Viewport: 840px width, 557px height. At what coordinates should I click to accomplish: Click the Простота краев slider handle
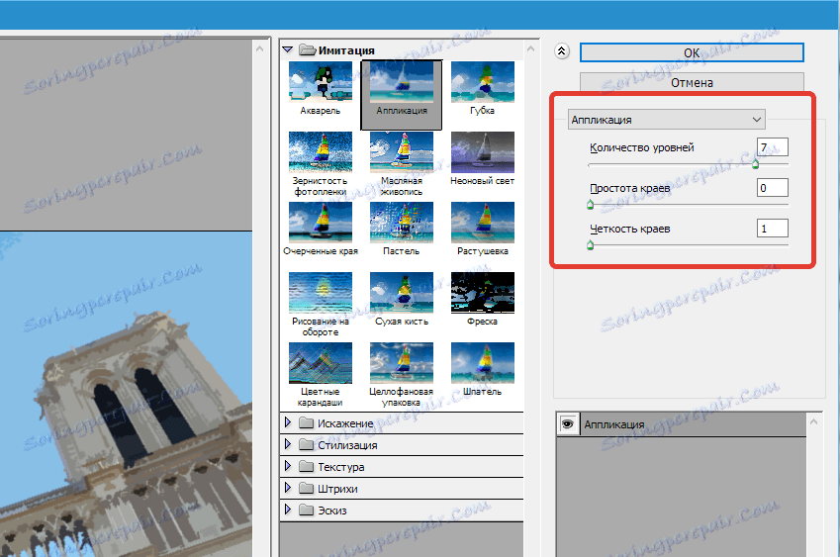click(591, 205)
